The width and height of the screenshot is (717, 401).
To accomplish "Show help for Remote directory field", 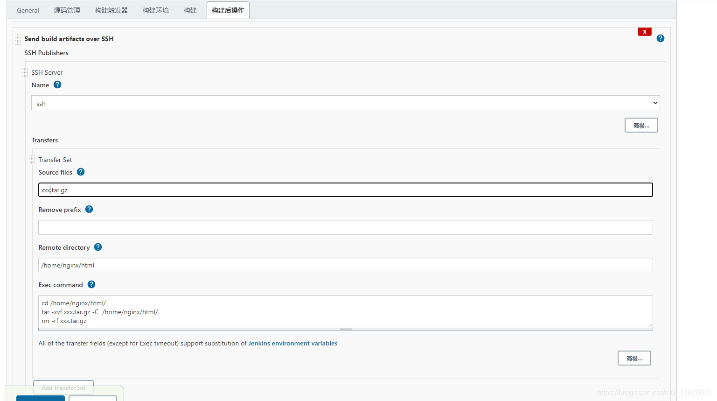I will (98, 247).
